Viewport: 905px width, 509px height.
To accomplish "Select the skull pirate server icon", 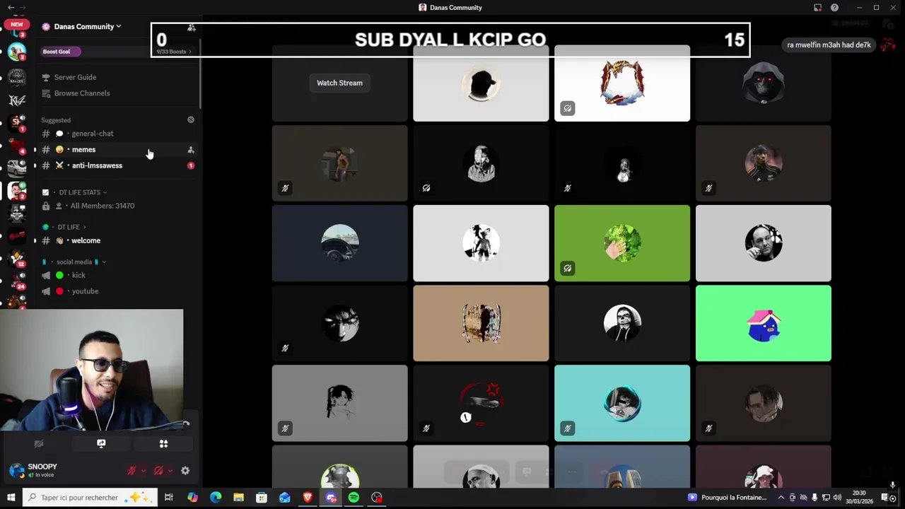I will point(17,213).
